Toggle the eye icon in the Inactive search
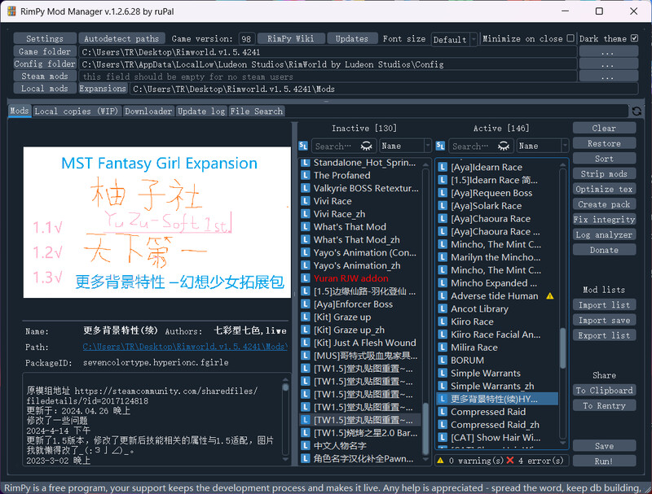Viewport: 652px width, 494px height. point(367,146)
